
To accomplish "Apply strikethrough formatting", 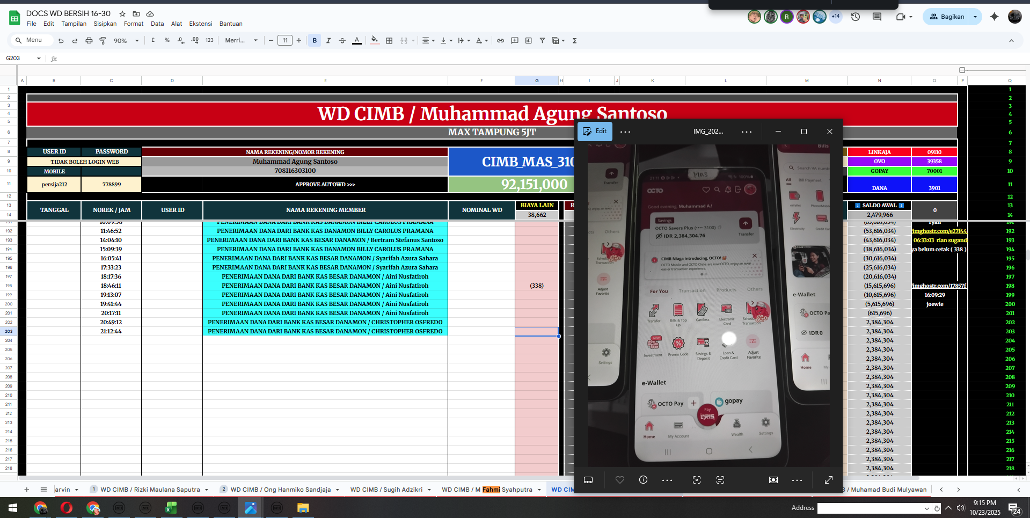I will [342, 40].
